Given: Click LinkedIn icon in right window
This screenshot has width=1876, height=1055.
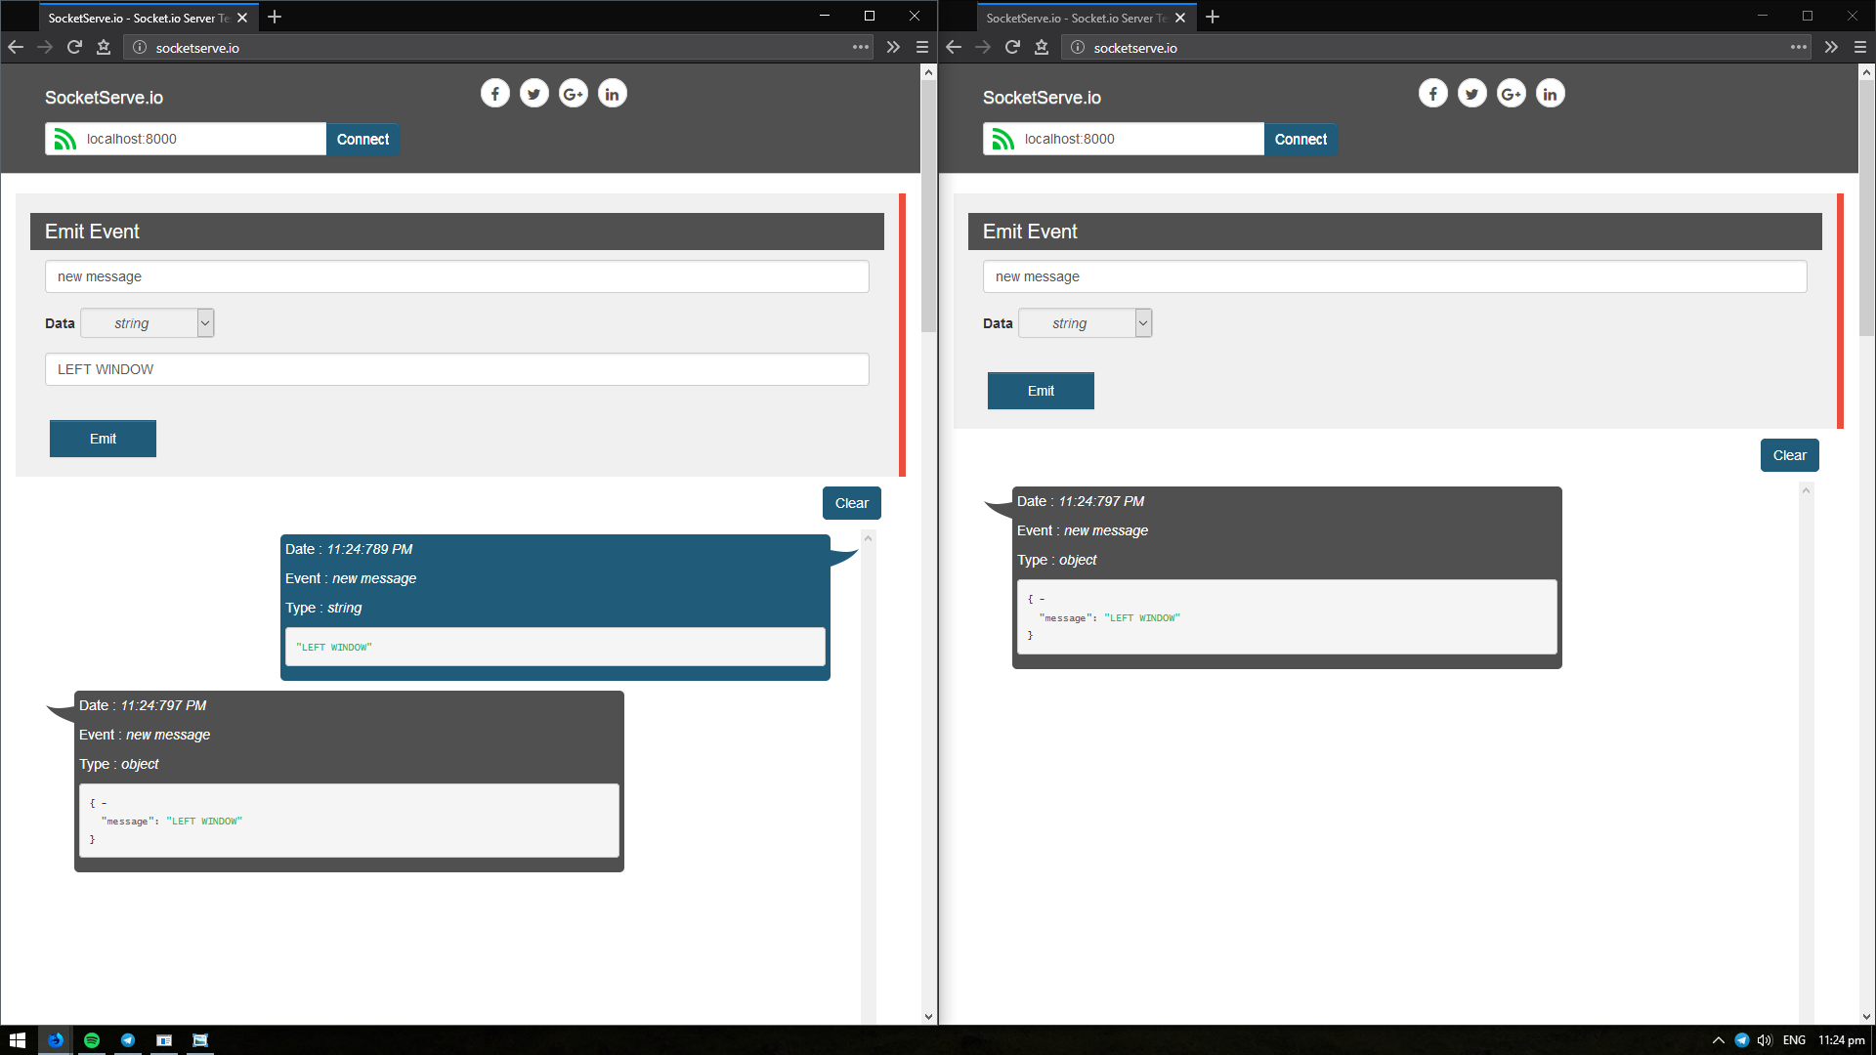Looking at the screenshot, I should click(x=1551, y=94).
